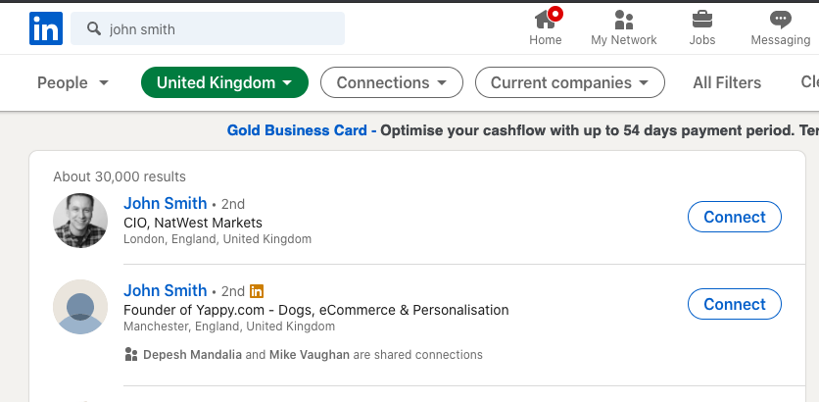The image size is (819, 402).
Task: Open John Smith Yappy.com profile name link
Action: (x=165, y=291)
